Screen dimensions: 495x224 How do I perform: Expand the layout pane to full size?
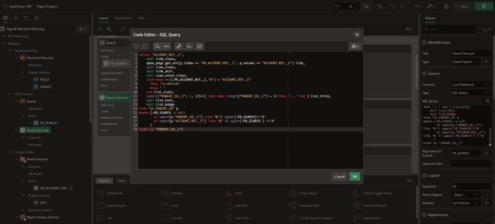pyautogui.click(x=123, y=29)
